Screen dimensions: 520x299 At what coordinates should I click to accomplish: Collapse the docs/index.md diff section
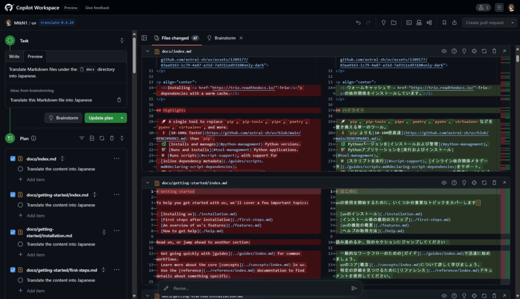point(147,51)
